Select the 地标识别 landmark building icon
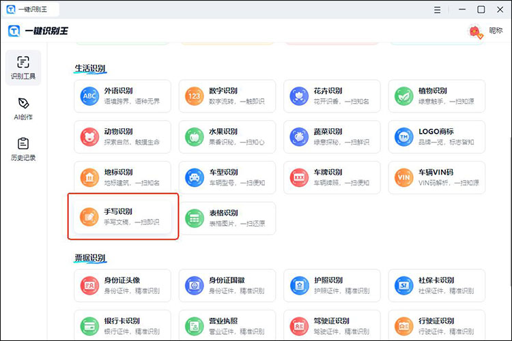512x341 pixels. 89,177
